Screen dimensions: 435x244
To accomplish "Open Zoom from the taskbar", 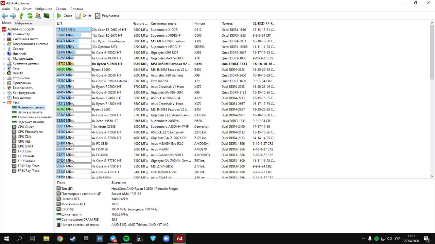I will (167, 239).
